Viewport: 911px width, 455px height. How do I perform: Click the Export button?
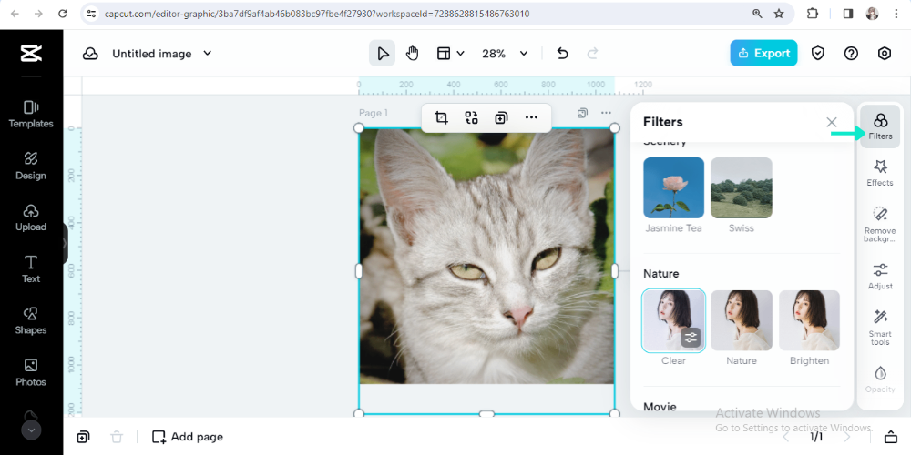[763, 54]
